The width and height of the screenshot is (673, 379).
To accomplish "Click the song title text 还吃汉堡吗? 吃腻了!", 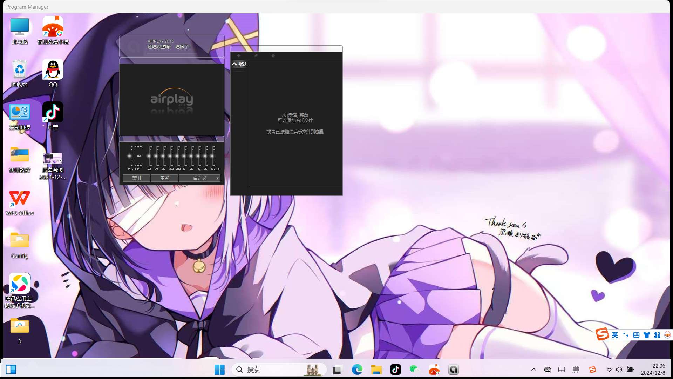I will click(x=169, y=47).
